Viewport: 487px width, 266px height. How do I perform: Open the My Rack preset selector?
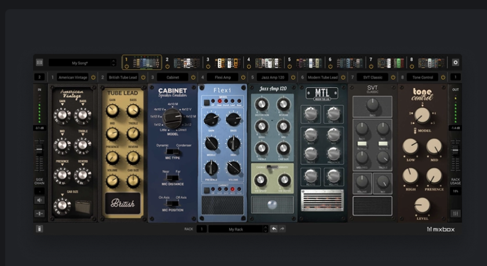coord(235,229)
